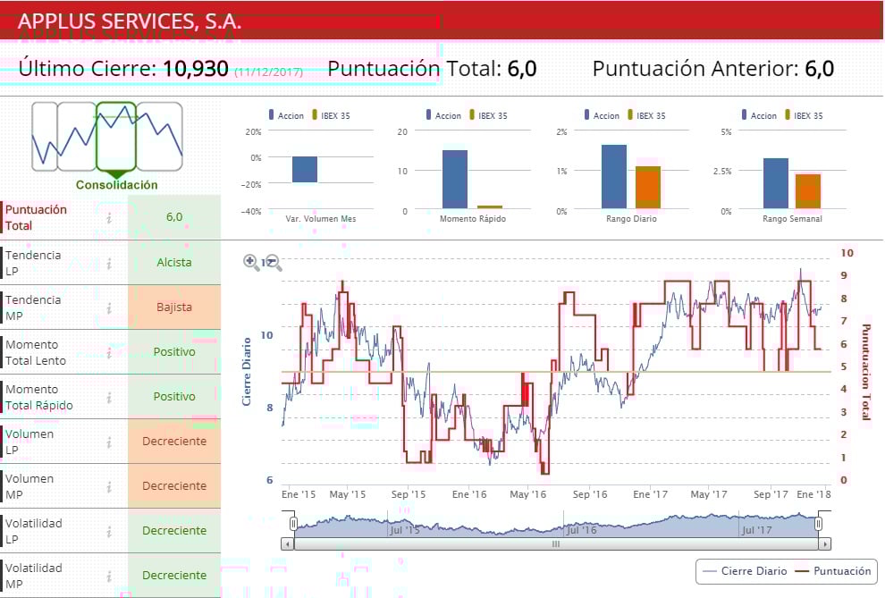Click the Sep '16 axis label on main chart
The image size is (885, 598).
[x=590, y=494]
